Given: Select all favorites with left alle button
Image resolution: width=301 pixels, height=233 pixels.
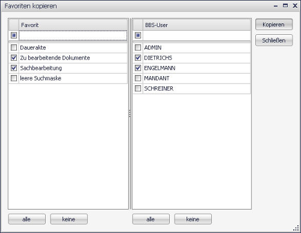Looking at the screenshot, I should [x=27, y=219].
